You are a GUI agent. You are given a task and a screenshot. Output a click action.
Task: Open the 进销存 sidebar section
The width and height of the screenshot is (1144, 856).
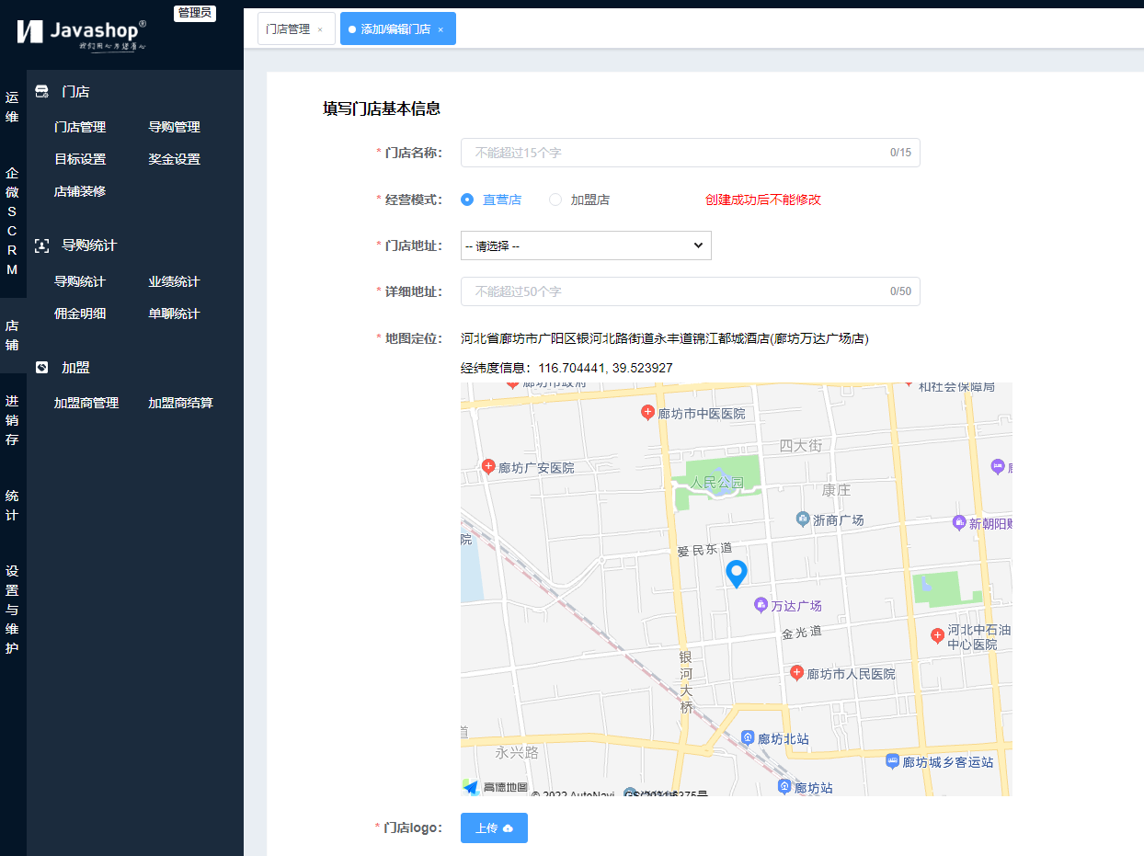pos(12,420)
